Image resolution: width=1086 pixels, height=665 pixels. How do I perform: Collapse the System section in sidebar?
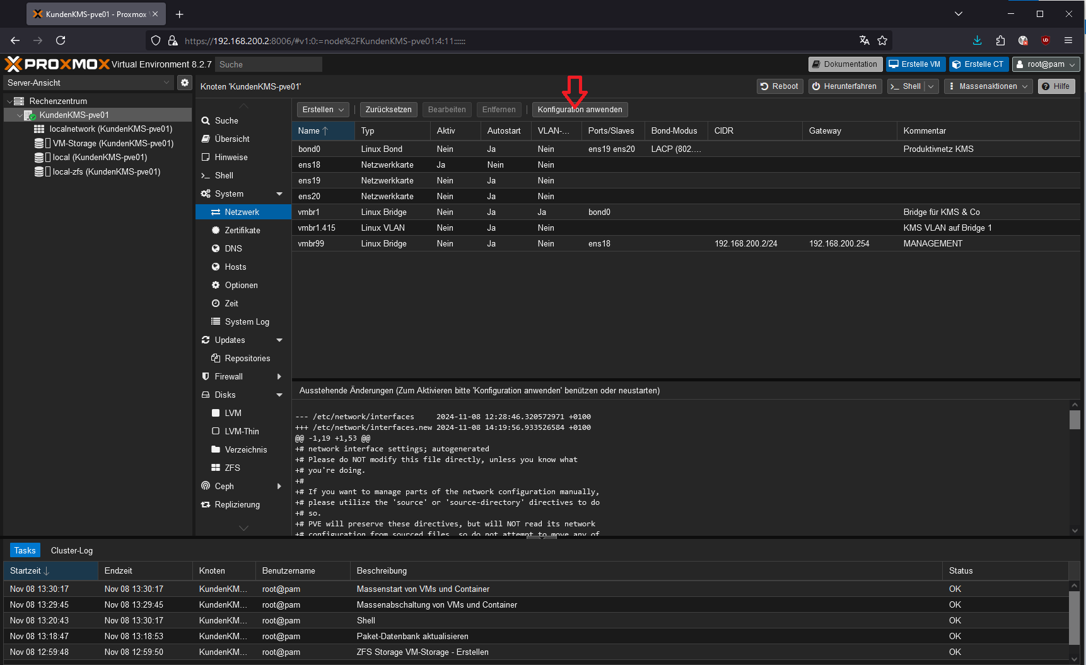pos(279,194)
